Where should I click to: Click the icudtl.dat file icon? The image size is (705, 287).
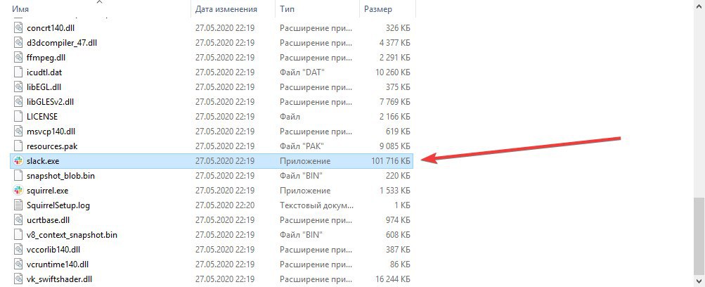18,72
